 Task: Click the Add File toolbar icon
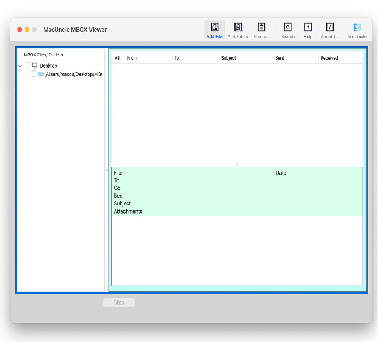[214, 27]
